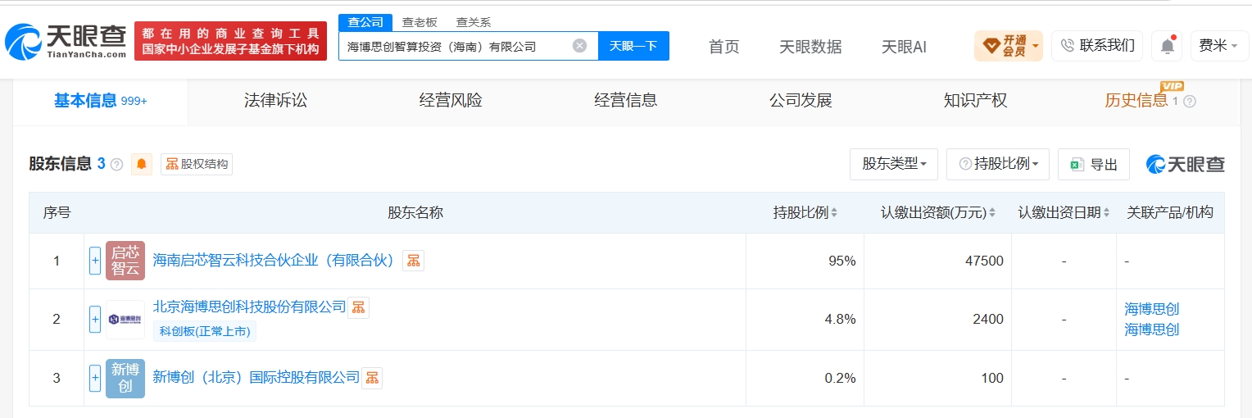Switch to the 法律诉讼 tab

click(275, 101)
